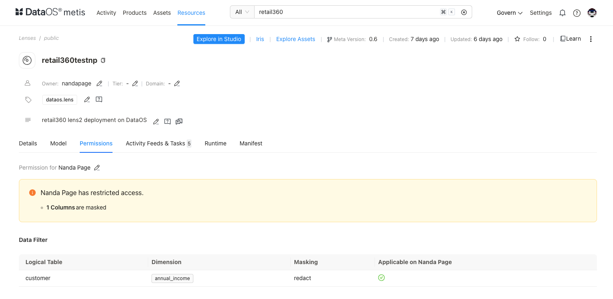The height and width of the screenshot is (299, 613).
Task: Copy the retail360testnp lens name
Action: point(103,60)
